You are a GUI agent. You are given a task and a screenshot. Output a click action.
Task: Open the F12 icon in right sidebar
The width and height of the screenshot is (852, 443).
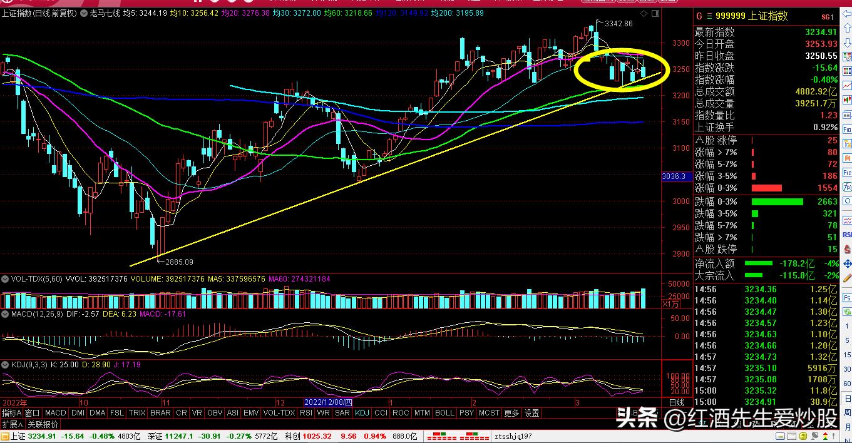847,173
